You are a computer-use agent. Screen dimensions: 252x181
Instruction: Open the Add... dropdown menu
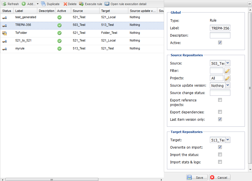pyautogui.click(x=38, y=4)
